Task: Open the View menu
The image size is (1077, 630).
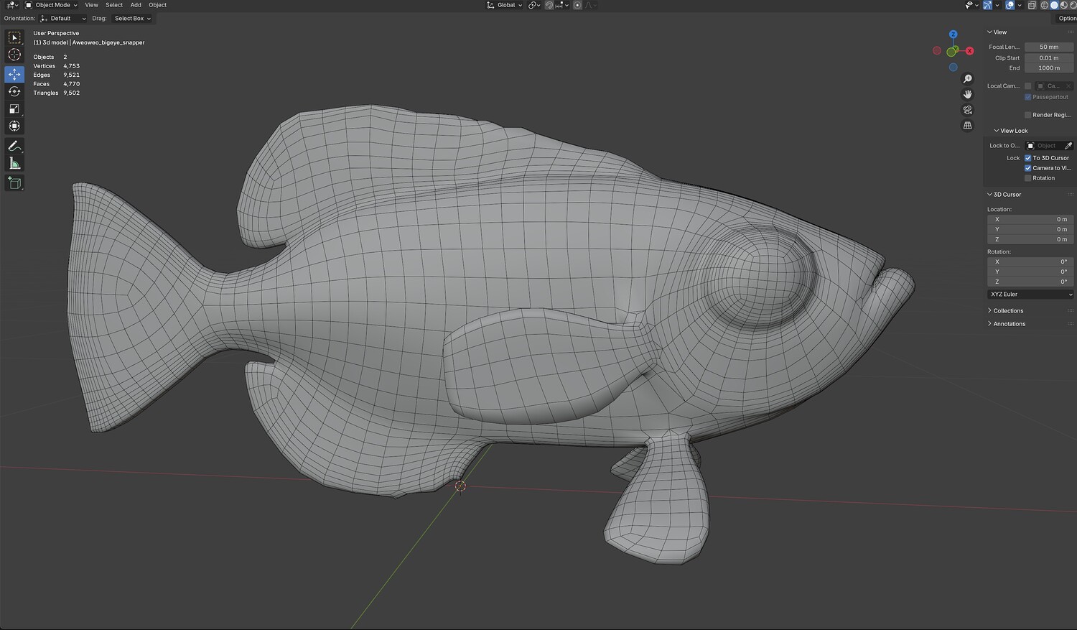Action: pyautogui.click(x=91, y=5)
